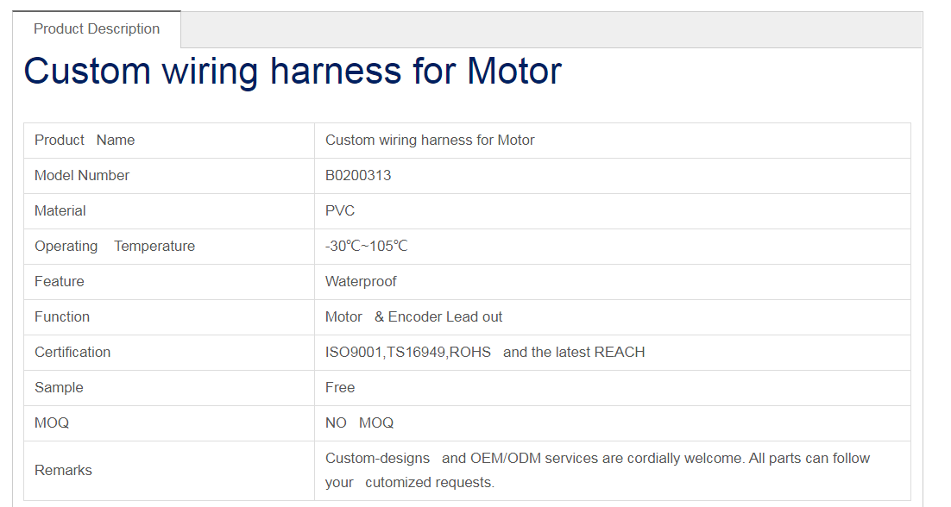This screenshot has width=951, height=507.
Task: Select the Function label cell
Action: (x=62, y=317)
